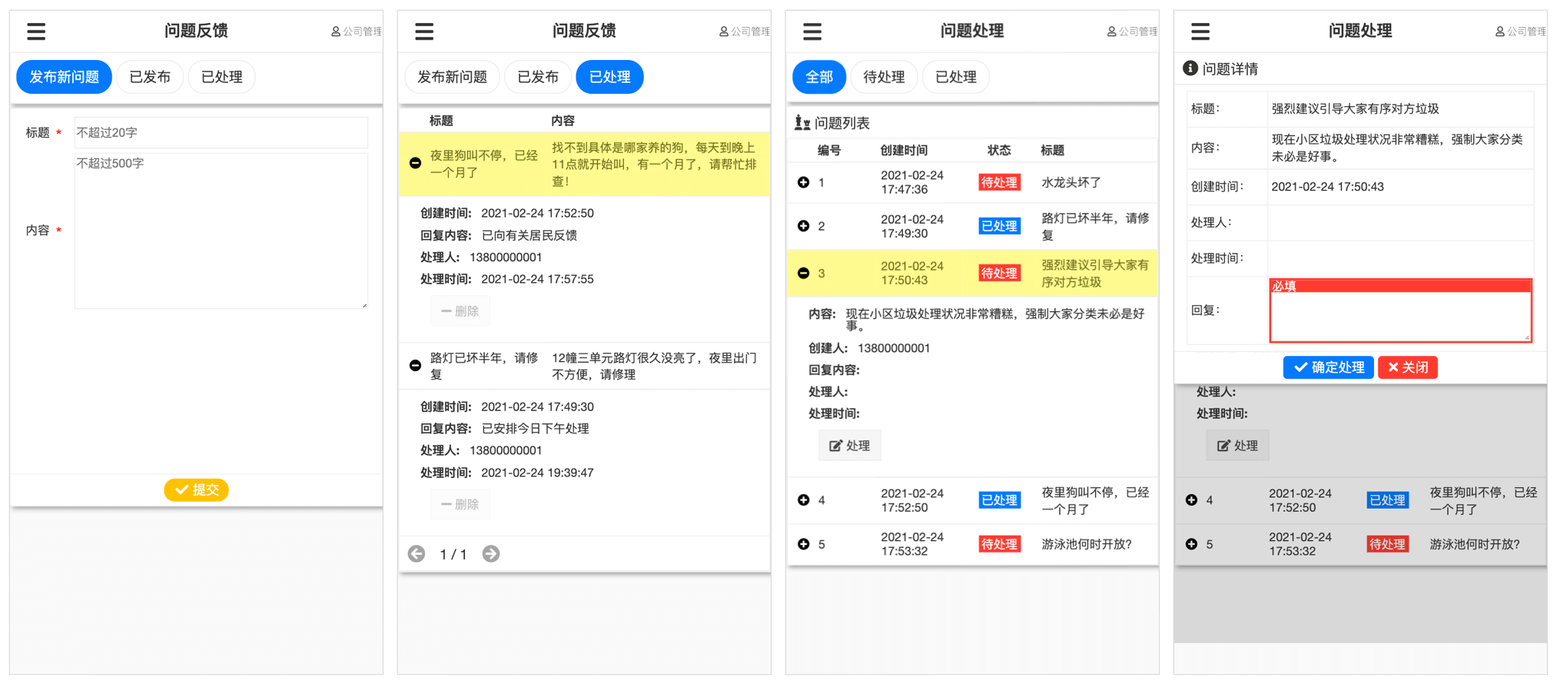Click the 标题 field with 不超过20字 placeholder
Viewport: 1560px width, 684px height.
[x=221, y=132]
